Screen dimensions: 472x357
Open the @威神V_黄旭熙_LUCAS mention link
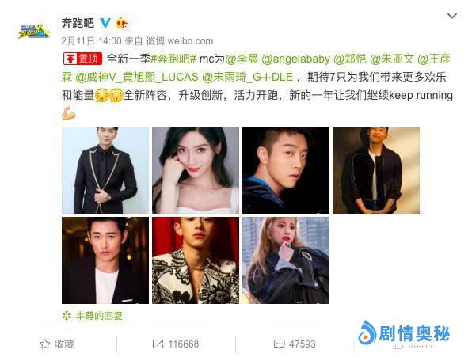pyautogui.click(x=137, y=77)
